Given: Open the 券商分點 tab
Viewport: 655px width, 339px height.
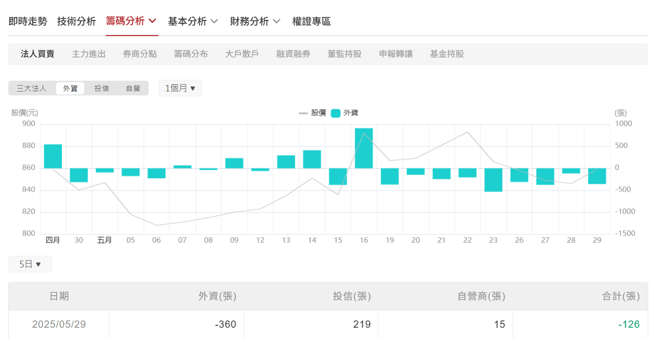Looking at the screenshot, I should [140, 53].
